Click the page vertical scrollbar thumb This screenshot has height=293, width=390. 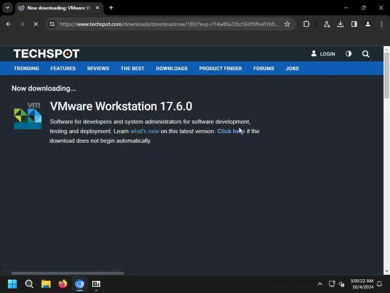pyautogui.click(x=387, y=76)
